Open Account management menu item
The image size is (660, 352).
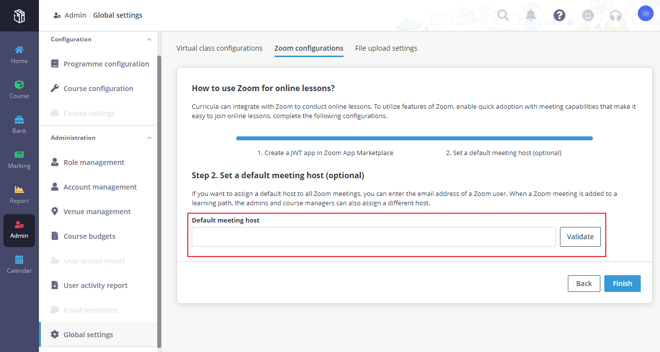(98, 187)
